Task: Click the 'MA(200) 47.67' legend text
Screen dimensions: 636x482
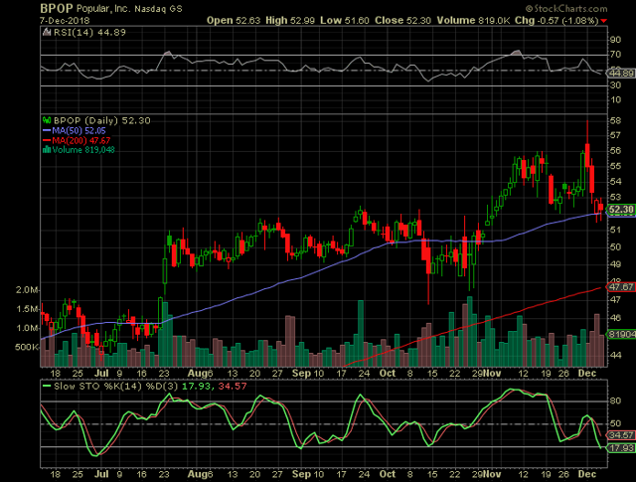Action: point(81,140)
